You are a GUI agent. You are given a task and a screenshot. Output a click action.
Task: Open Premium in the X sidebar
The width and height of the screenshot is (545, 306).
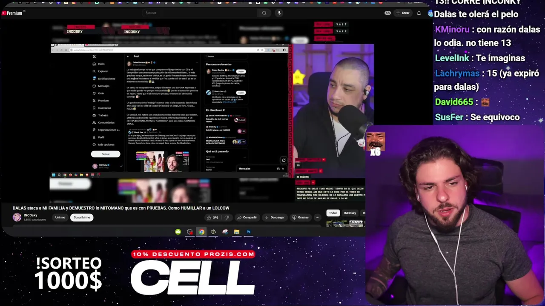coord(100,101)
